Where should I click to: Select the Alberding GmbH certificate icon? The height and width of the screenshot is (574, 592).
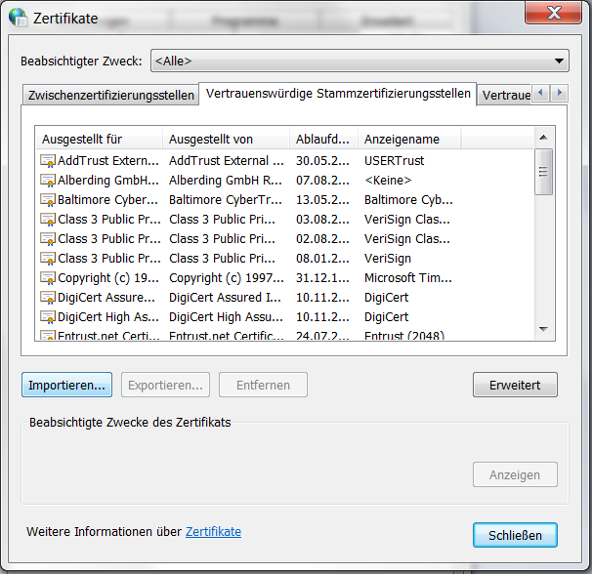coord(48,180)
